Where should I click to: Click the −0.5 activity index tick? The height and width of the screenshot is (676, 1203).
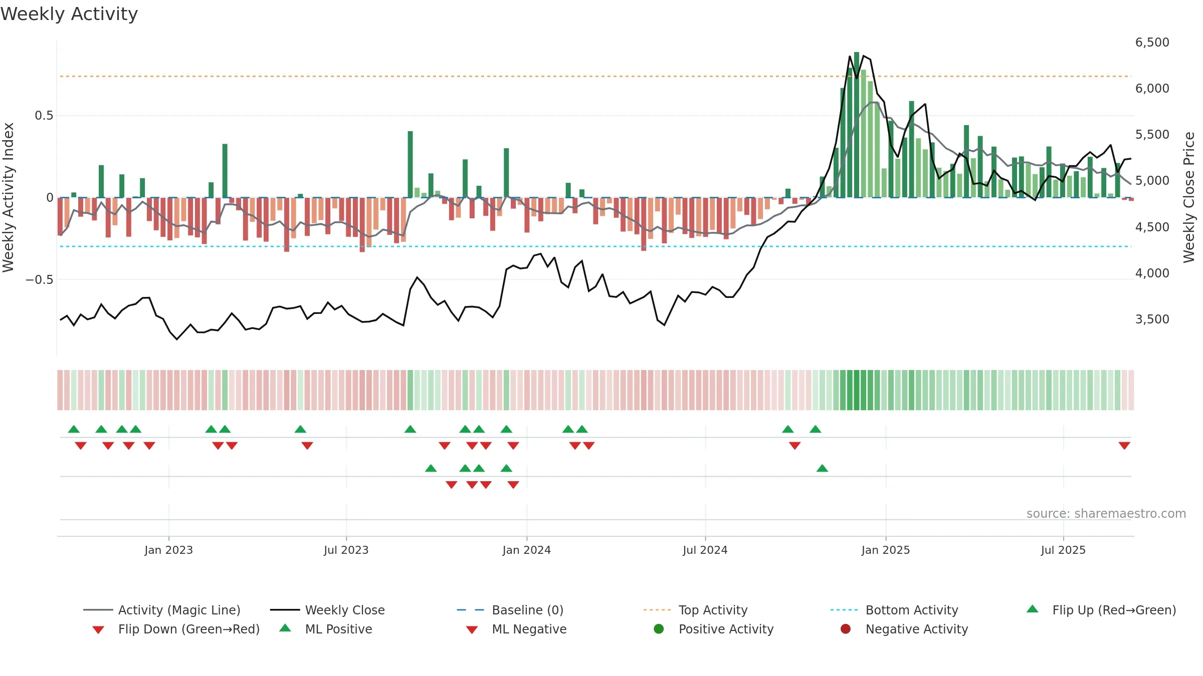click(39, 279)
